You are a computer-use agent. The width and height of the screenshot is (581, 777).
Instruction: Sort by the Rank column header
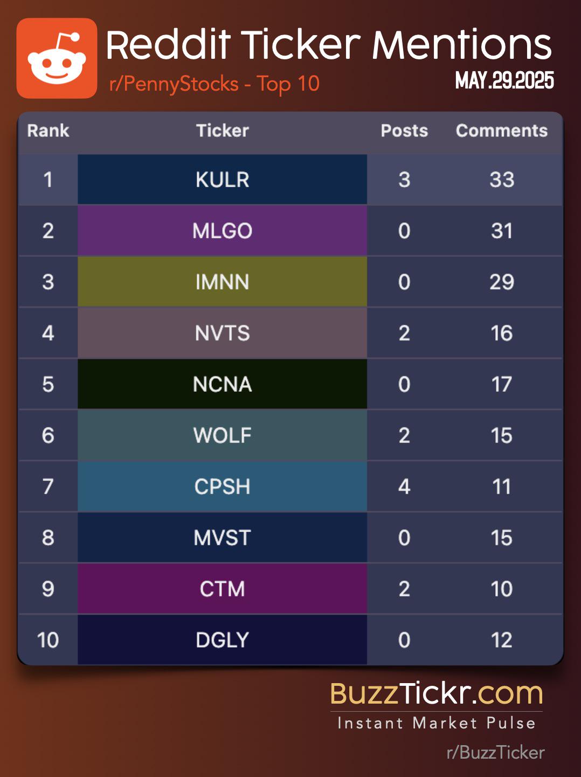click(x=49, y=131)
